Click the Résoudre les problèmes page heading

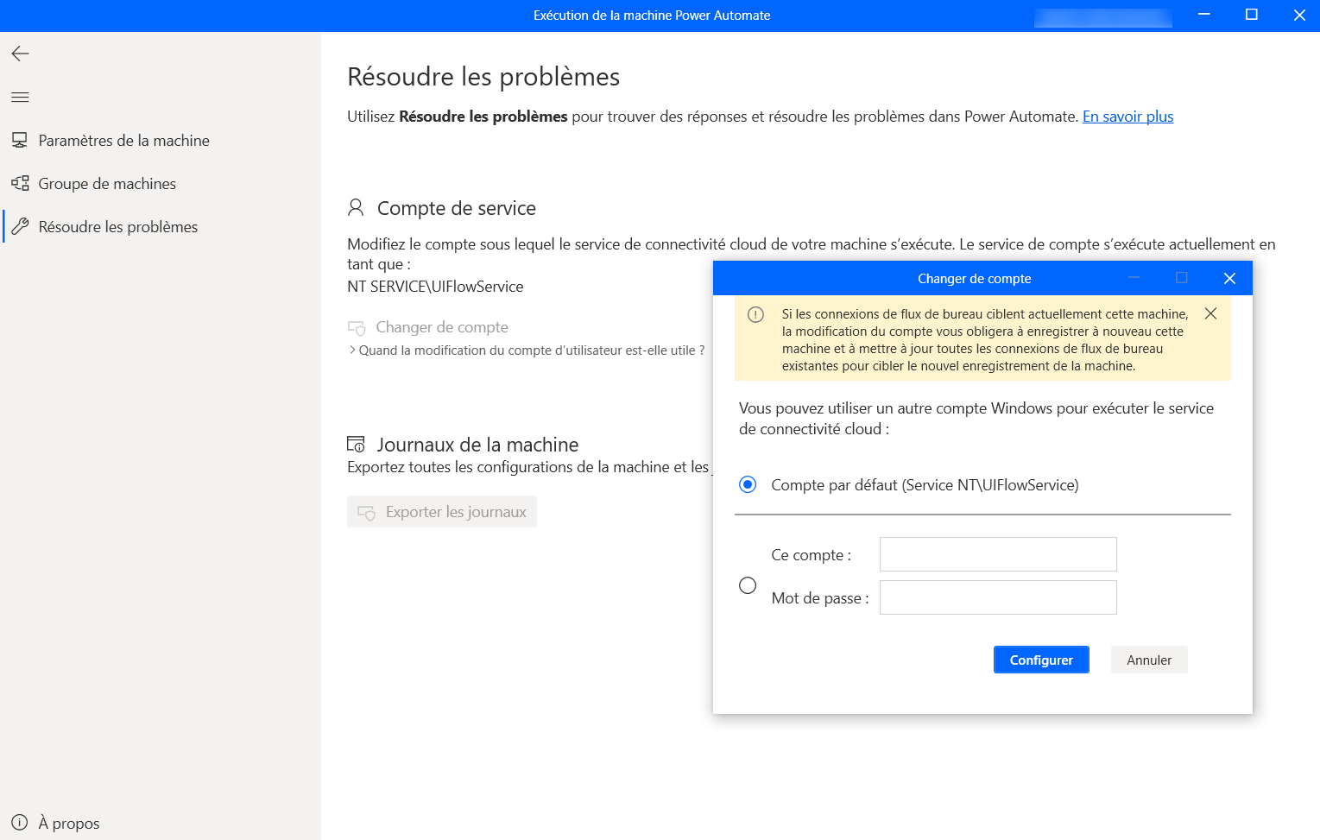click(483, 77)
